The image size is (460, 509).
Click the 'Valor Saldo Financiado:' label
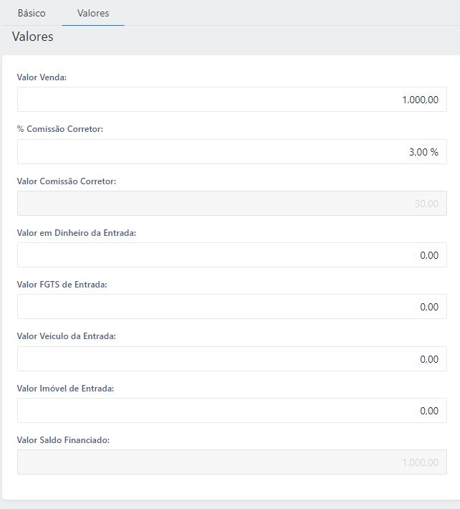click(63, 440)
